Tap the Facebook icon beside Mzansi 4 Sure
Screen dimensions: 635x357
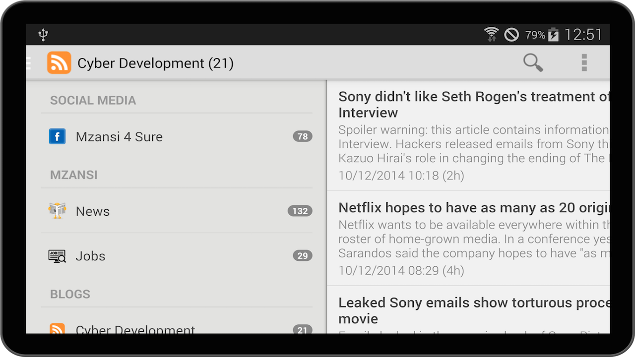(57, 136)
